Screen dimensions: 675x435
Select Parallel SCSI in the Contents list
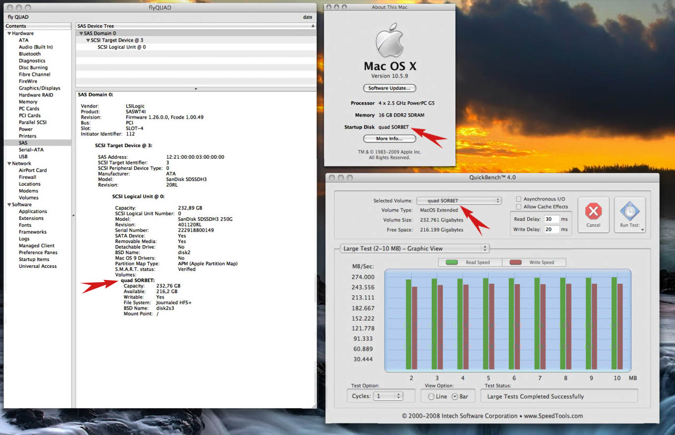tap(34, 122)
